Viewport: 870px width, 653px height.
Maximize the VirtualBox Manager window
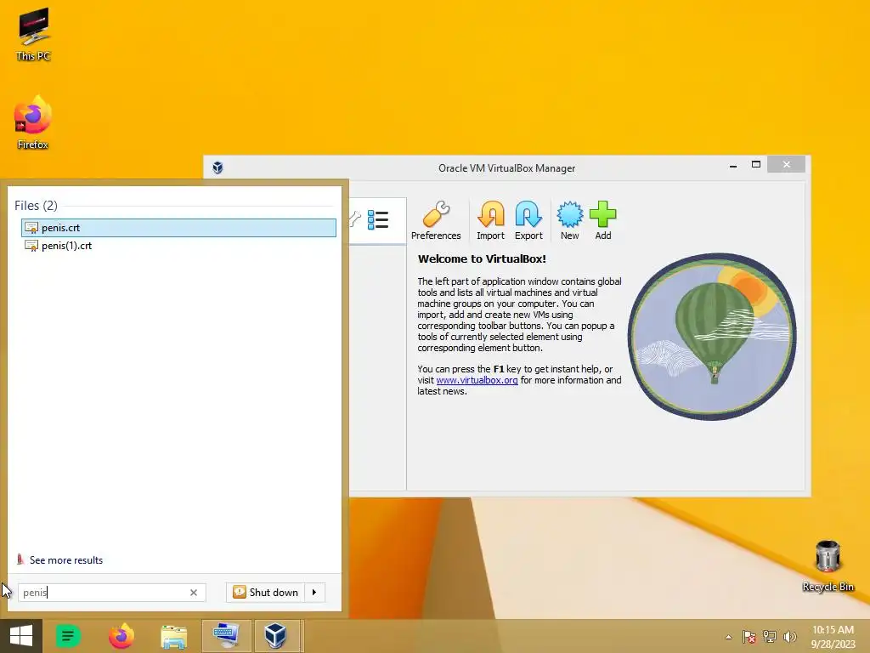755,164
